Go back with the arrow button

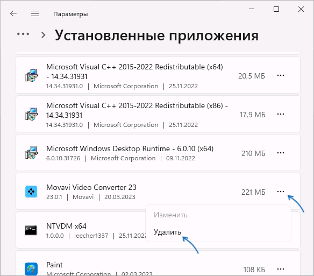coord(13,13)
